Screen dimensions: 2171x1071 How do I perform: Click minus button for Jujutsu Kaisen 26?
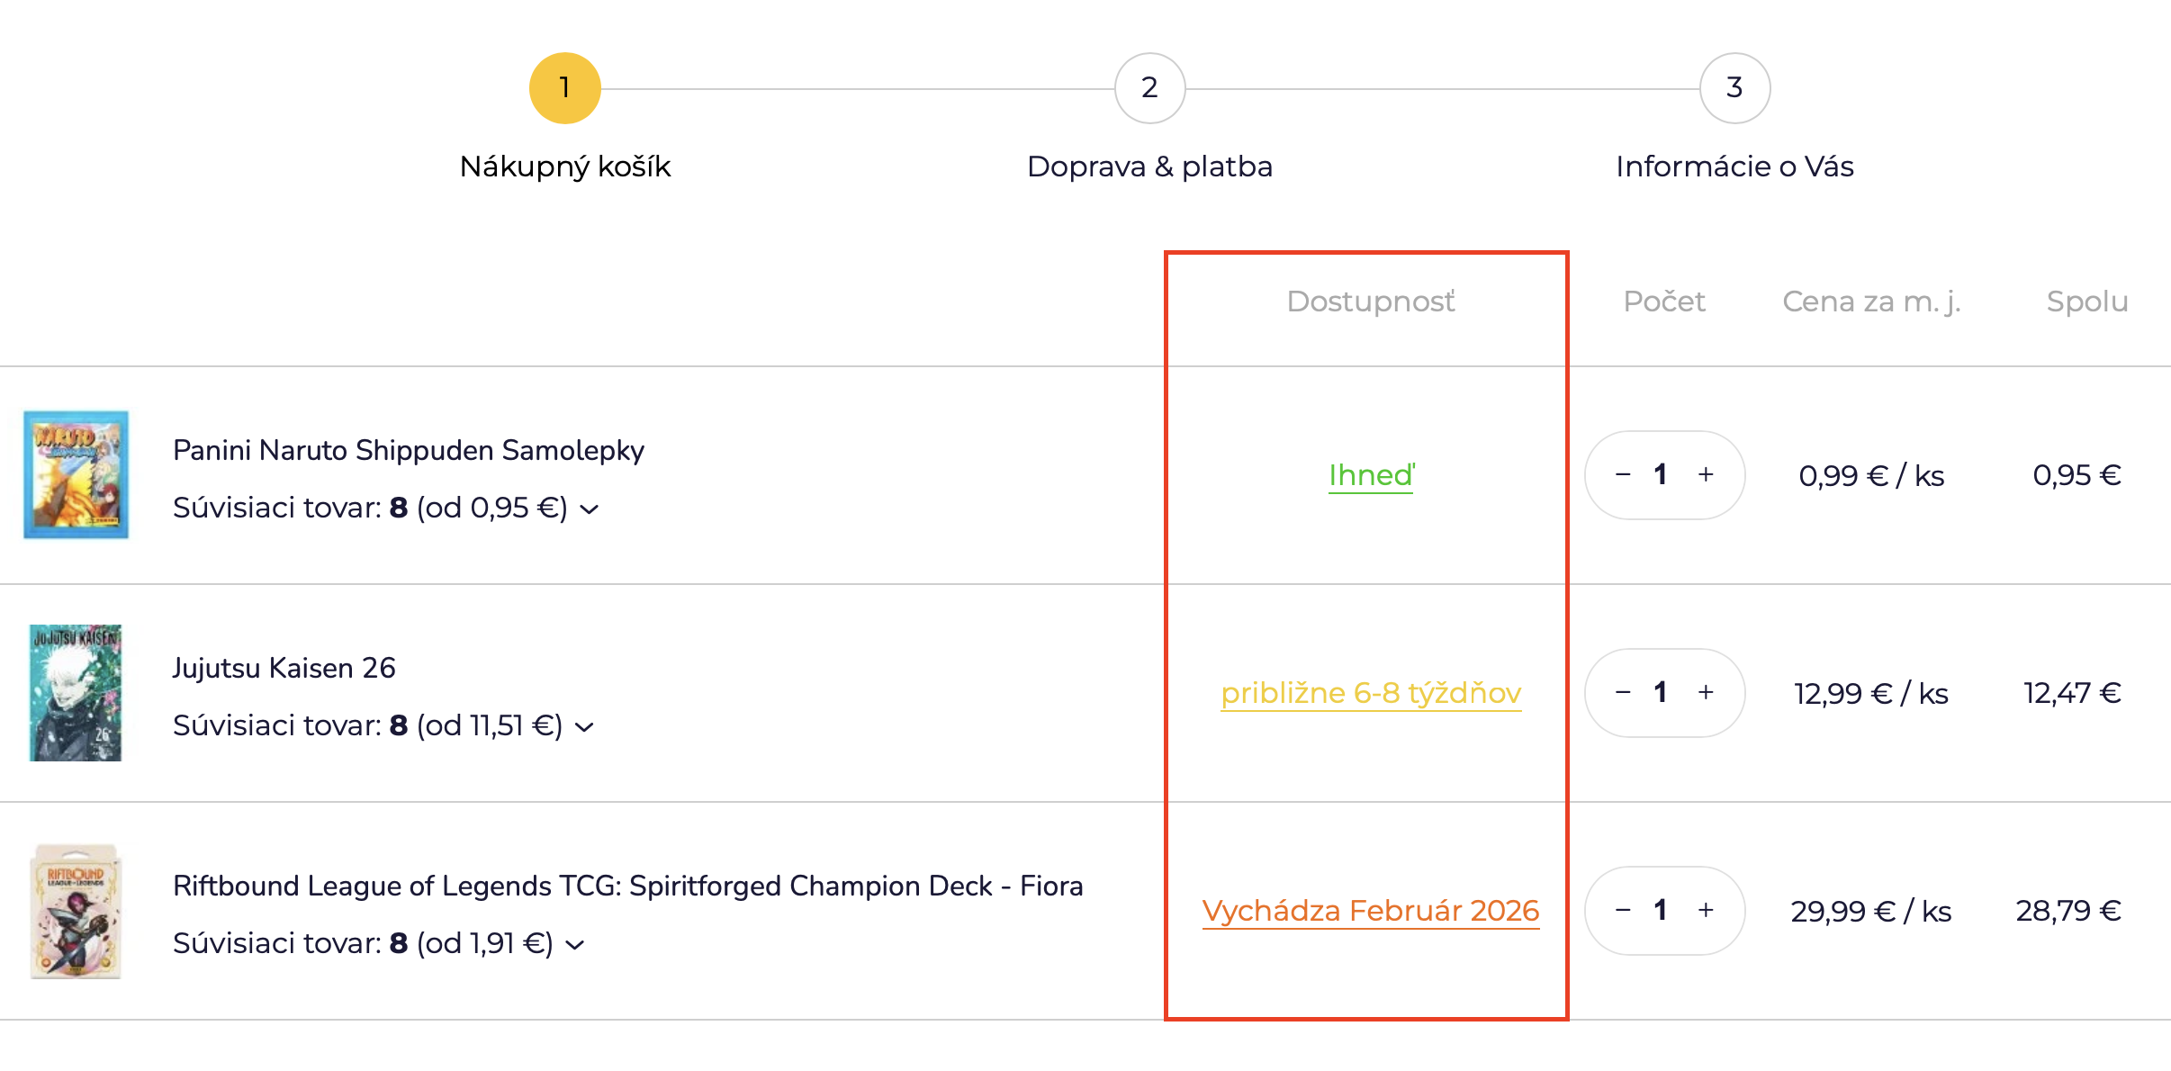pos(1623,692)
